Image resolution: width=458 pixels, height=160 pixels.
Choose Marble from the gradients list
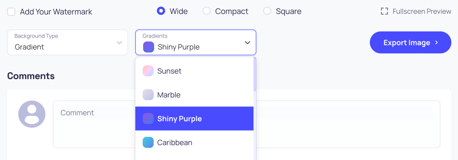coord(169,95)
